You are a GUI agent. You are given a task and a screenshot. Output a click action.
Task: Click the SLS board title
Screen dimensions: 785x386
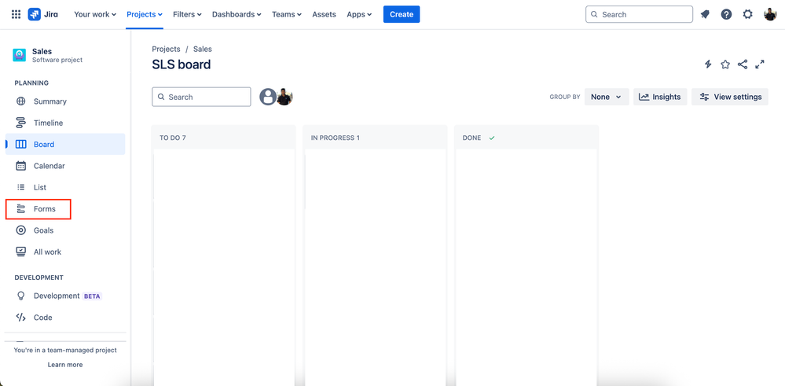click(x=182, y=64)
